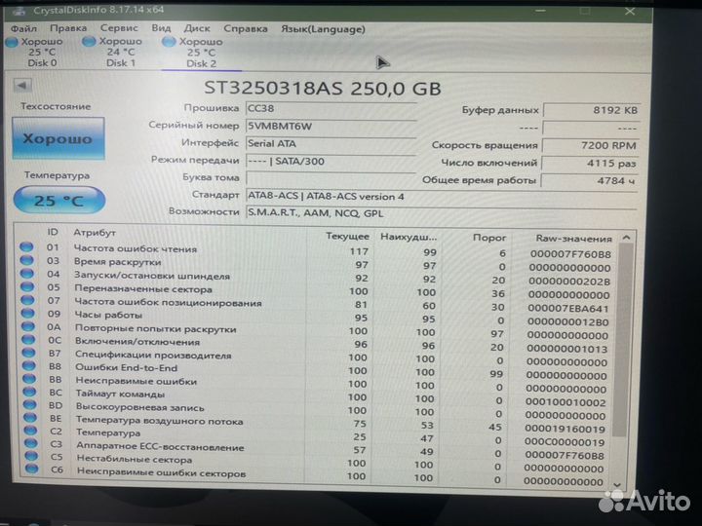Click the 8192 KB buffer field
702x526 pixels.
point(591,110)
